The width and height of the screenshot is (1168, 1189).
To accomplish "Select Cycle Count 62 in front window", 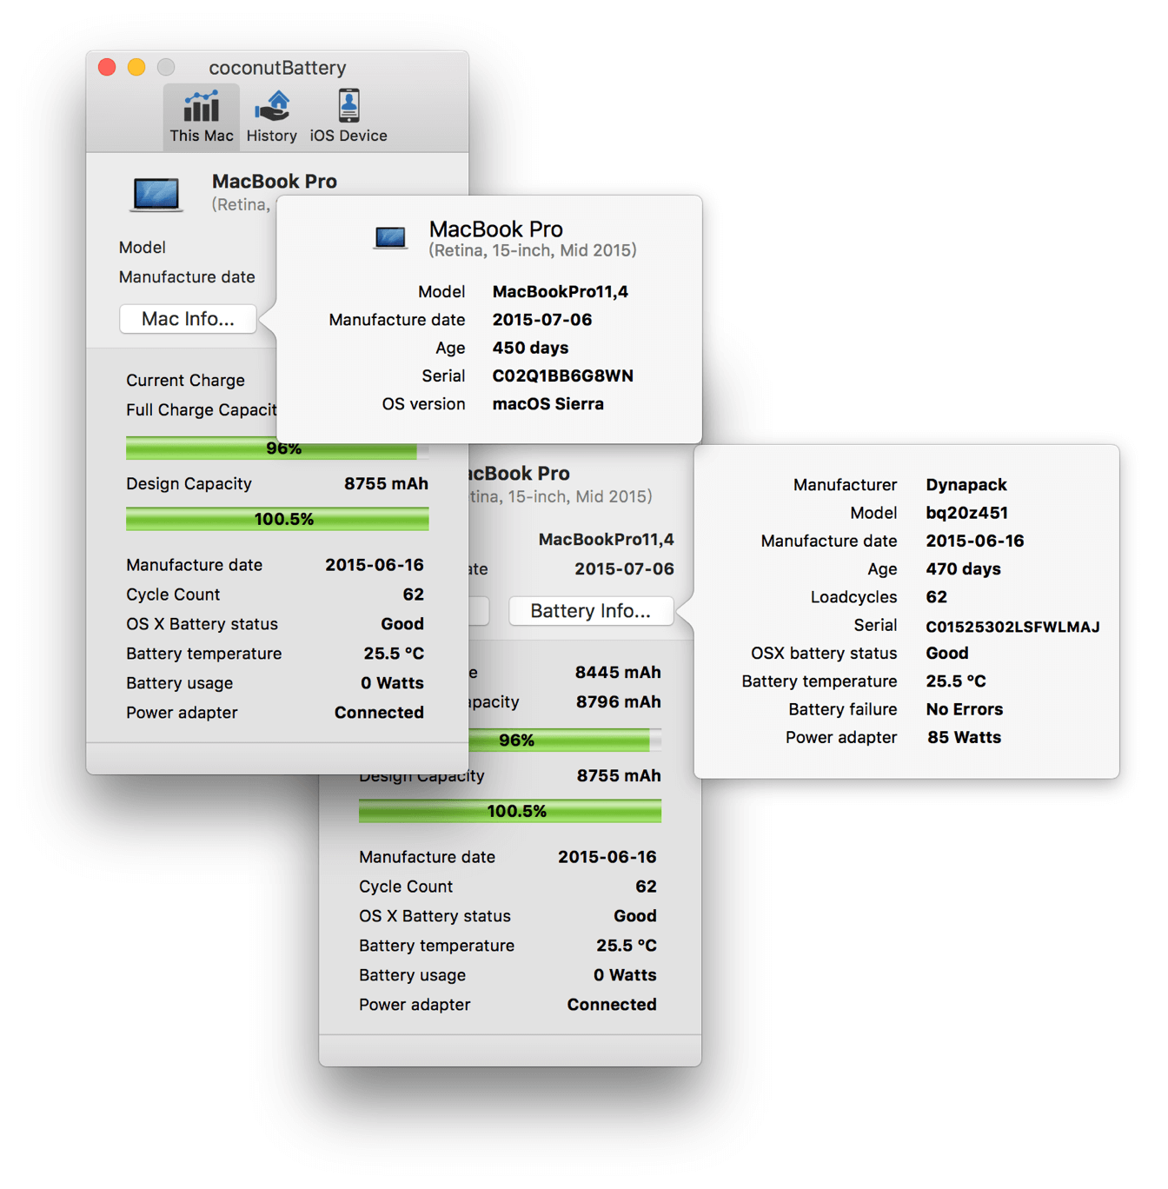I will (413, 594).
